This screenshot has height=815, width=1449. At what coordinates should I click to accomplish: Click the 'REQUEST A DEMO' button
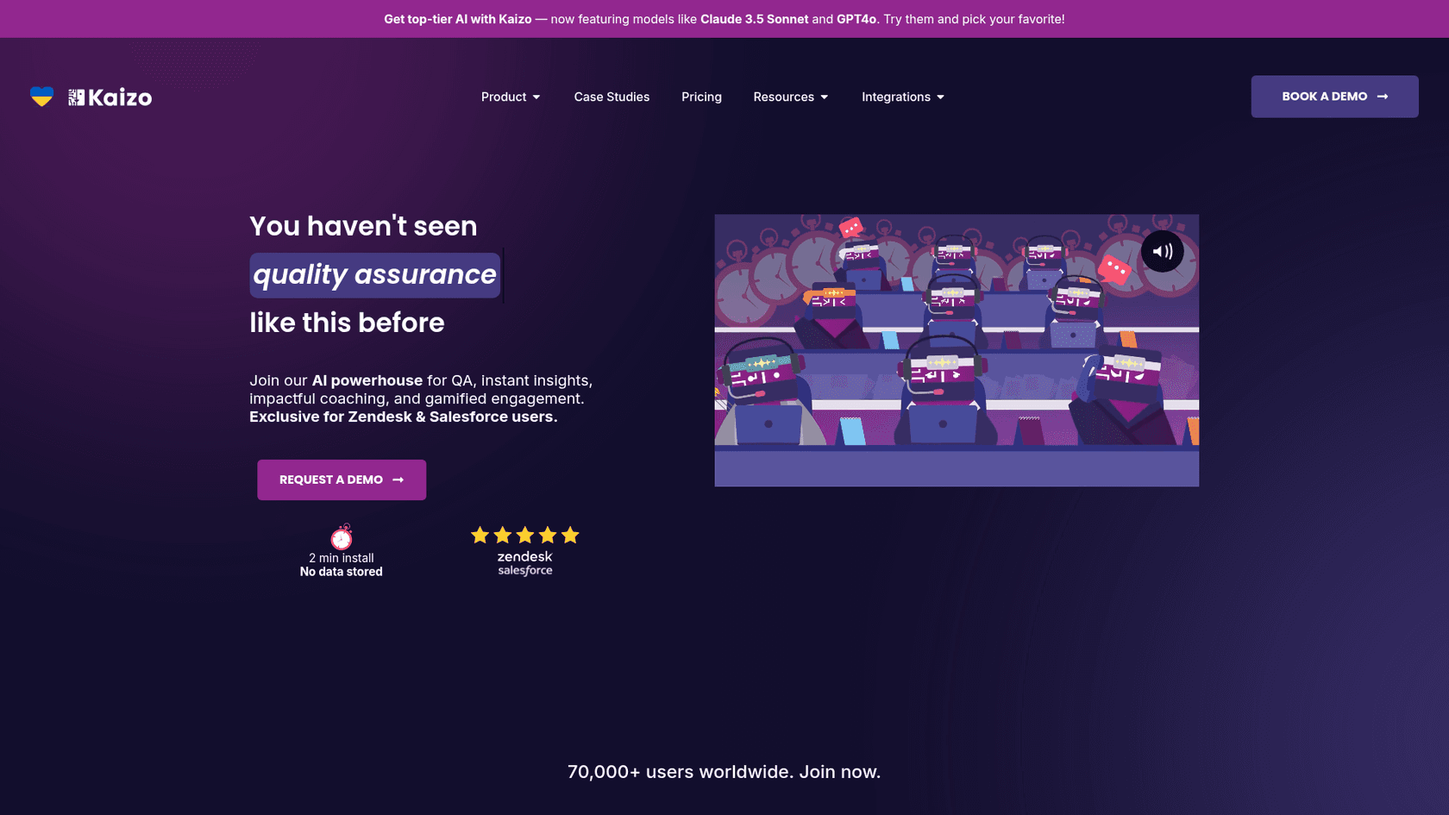tap(341, 480)
